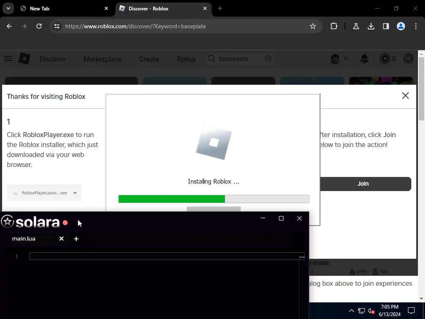Click the Join button

point(365,184)
